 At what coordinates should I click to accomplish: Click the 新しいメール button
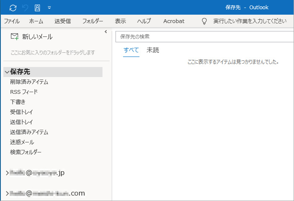coord(31,37)
